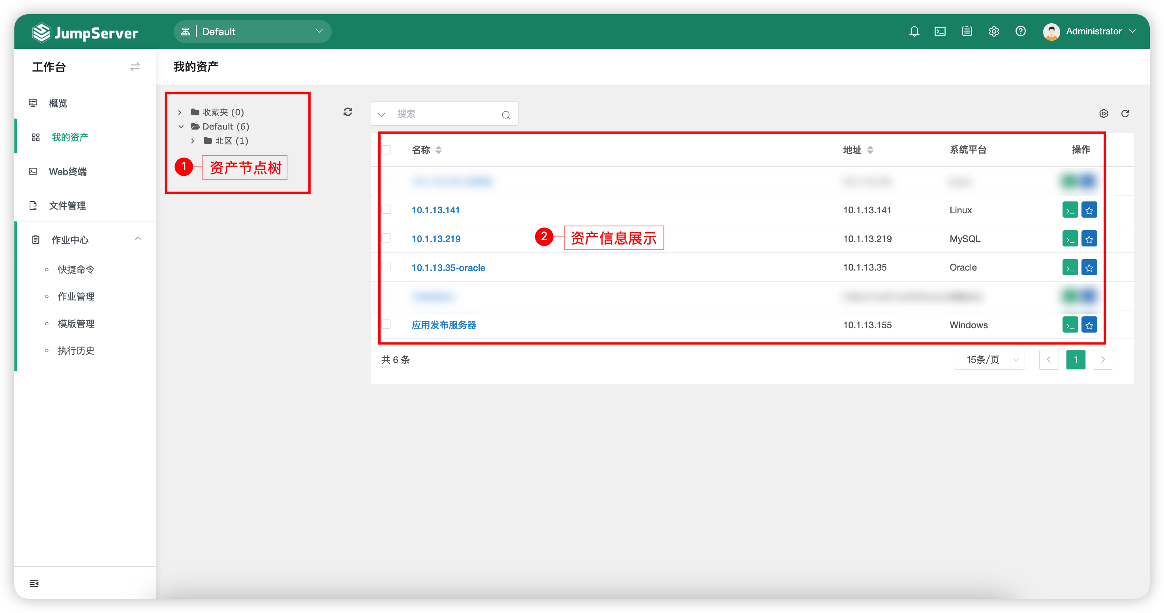Go to page 1 in pagination

[x=1076, y=360]
